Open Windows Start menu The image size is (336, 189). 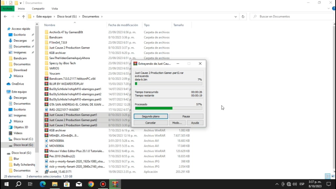click(x=6, y=184)
